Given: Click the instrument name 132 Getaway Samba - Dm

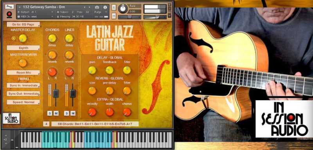Looking at the screenshot, I should [x=44, y=7].
